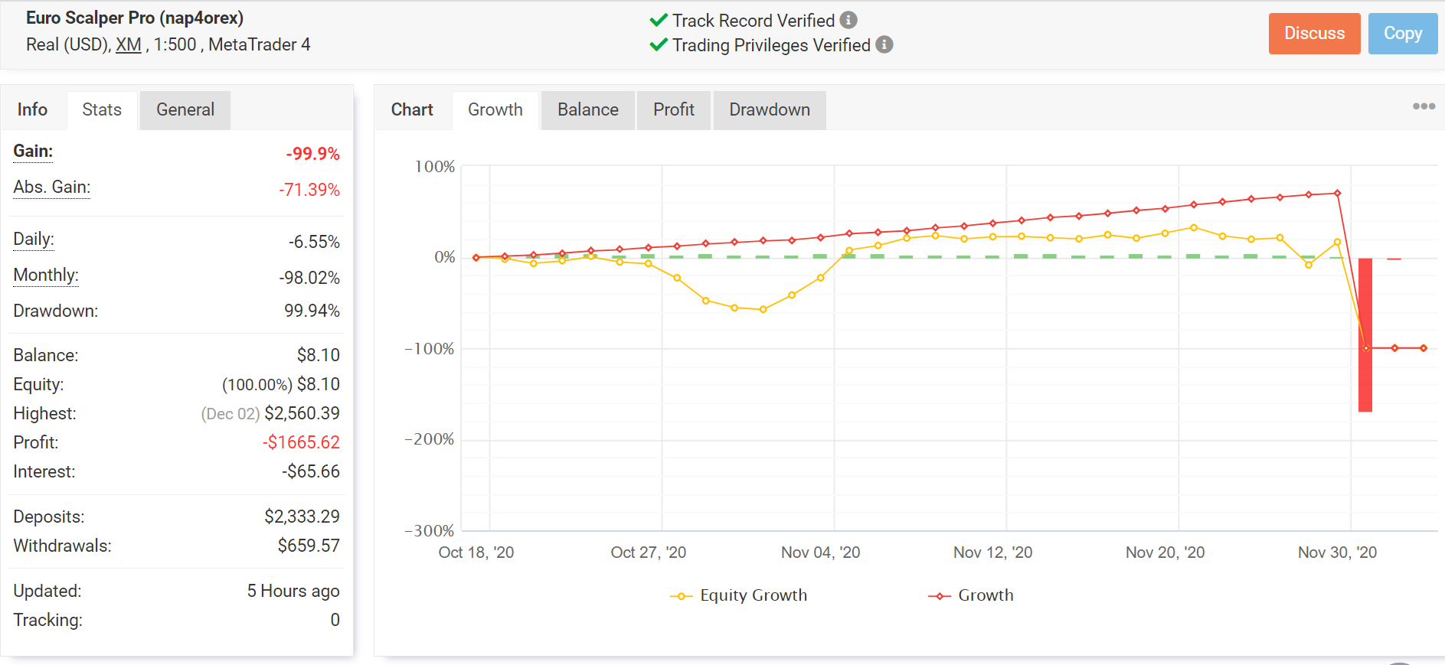Click the last Growth data point at -100%
The image size is (1445, 665).
[x=1424, y=348]
